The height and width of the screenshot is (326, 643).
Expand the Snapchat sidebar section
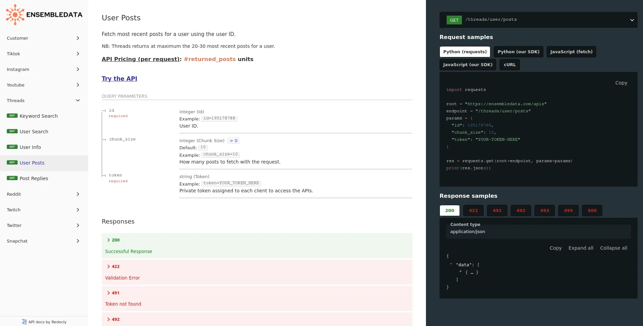point(44,241)
